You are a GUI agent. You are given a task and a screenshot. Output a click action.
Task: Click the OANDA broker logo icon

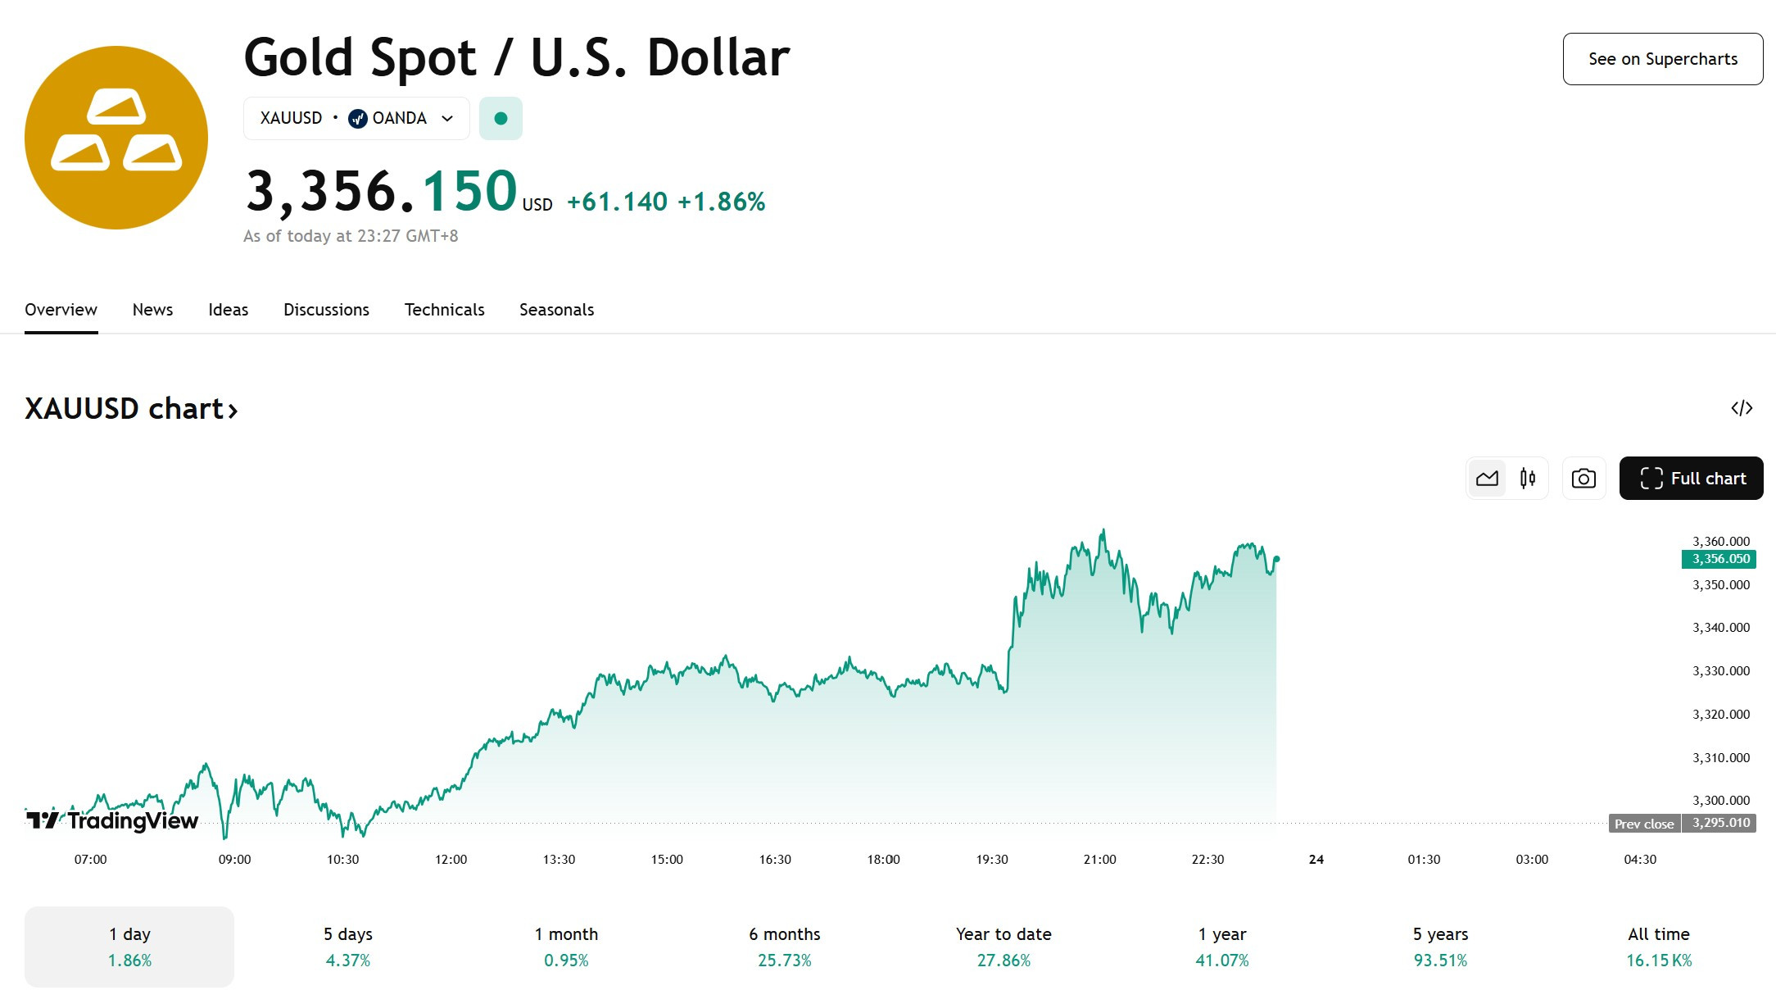pyautogui.click(x=357, y=119)
